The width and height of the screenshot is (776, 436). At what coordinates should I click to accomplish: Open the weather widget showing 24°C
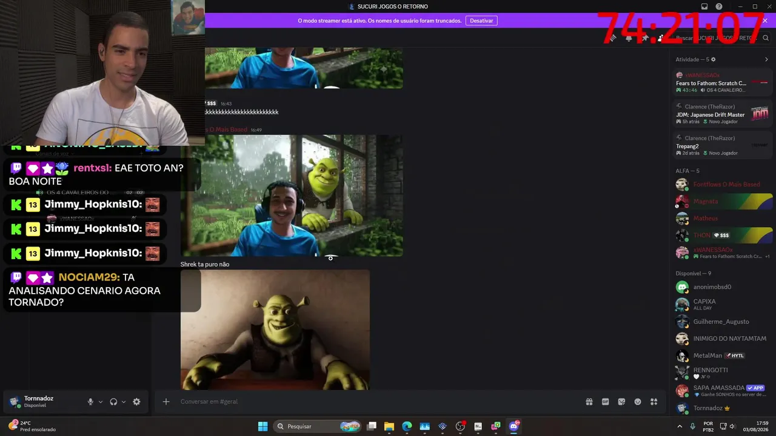tap(32, 426)
